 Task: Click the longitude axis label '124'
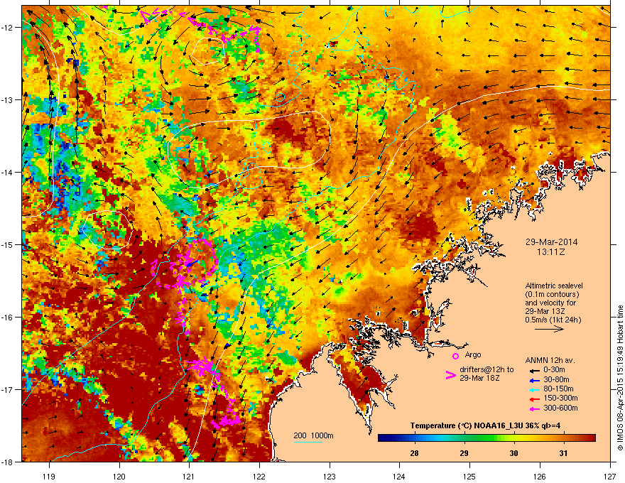(399, 476)
